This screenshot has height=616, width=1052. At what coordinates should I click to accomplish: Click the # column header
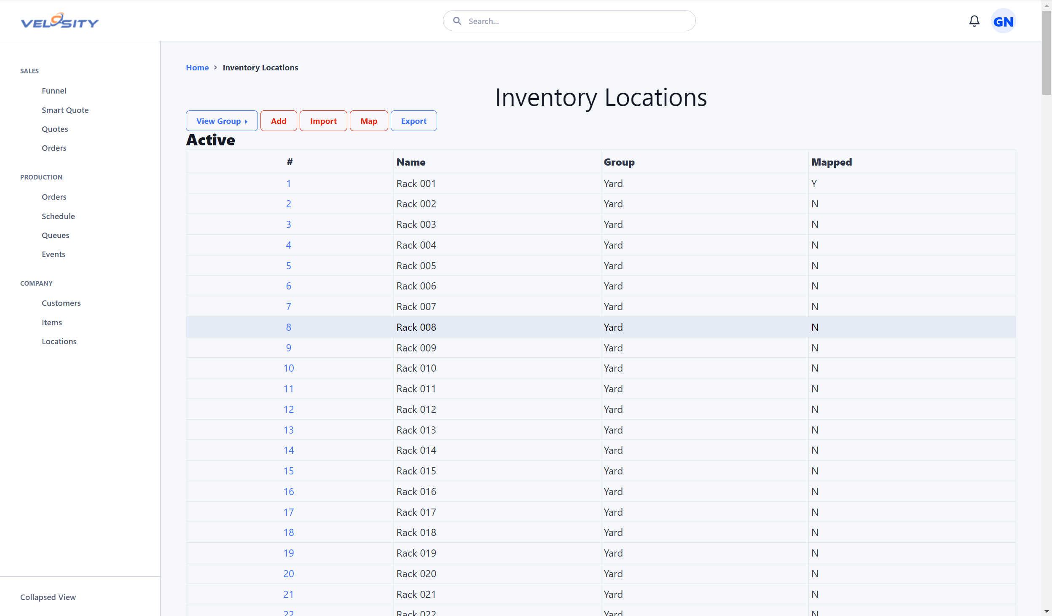click(x=290, y=162)
